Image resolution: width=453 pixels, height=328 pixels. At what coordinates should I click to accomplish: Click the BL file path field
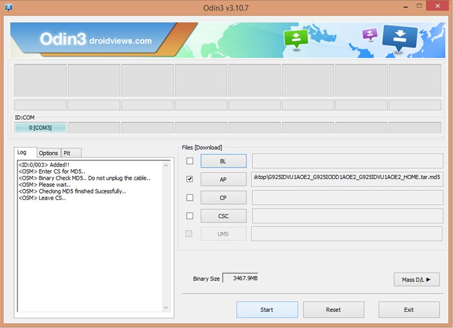pos(347,160)
